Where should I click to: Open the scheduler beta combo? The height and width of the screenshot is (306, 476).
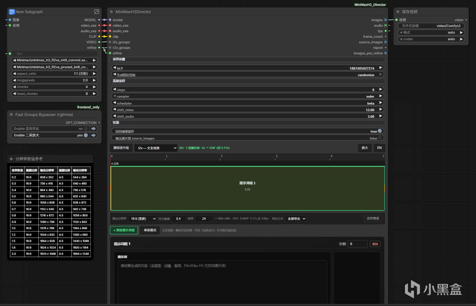(248, 103)
